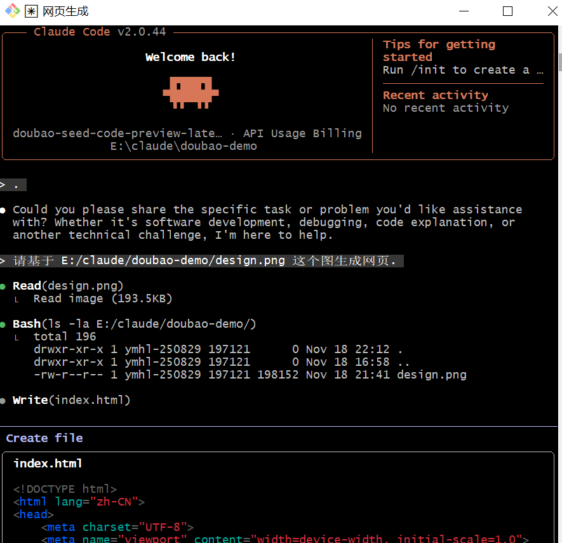Click the directory listing row dated 22:12
This screenshot has height=543, width=562.
[x=218, y=349]
